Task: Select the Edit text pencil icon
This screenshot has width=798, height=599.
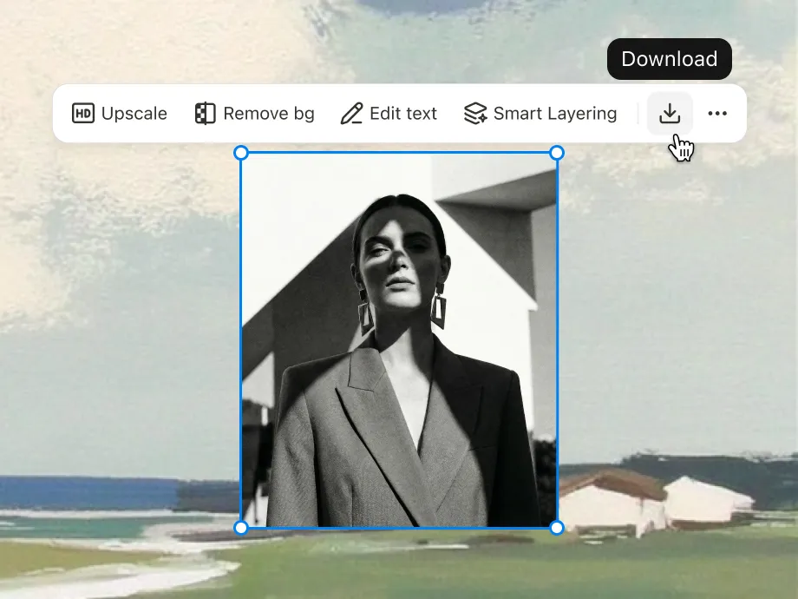Action: tap(351, 114)
